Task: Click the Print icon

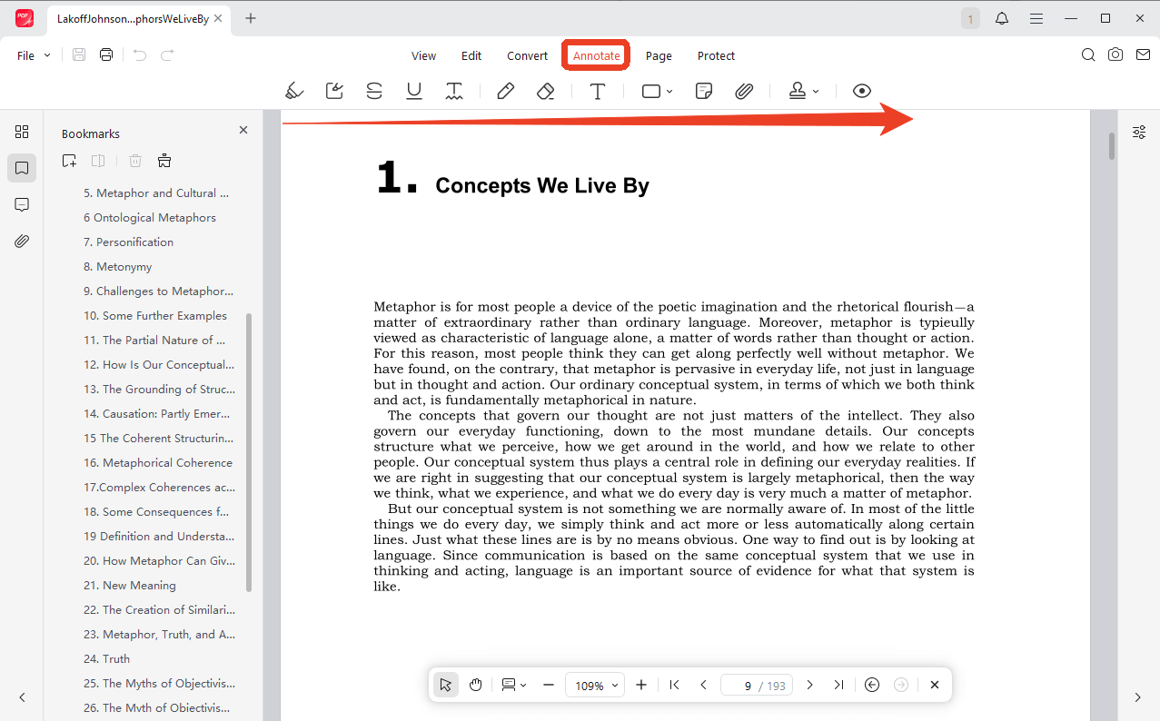Action: (x=106, y=55)
